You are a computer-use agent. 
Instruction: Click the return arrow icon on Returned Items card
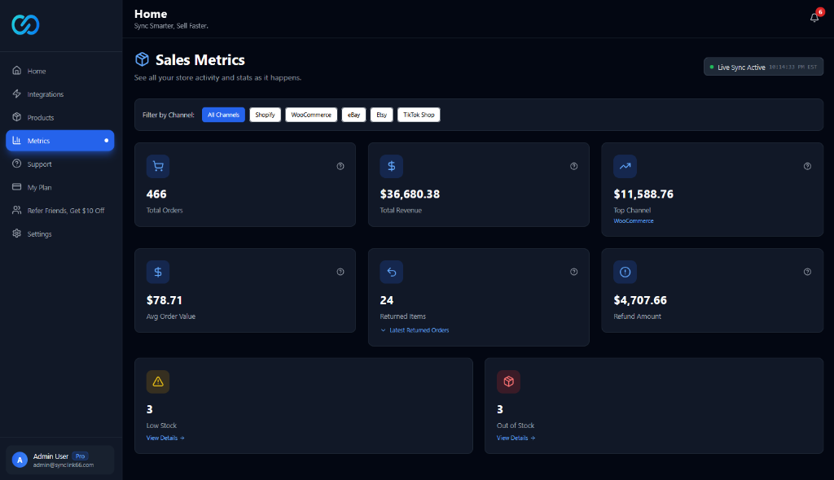tap(391, 272)
